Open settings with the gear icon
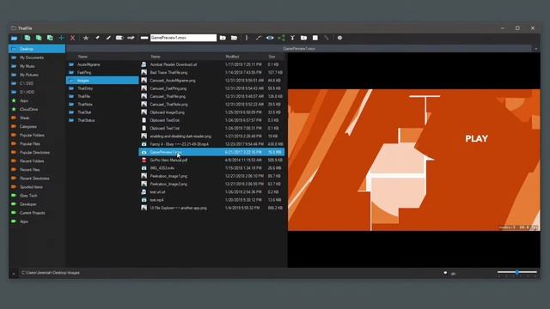This screenshot has height=309, width=550. [x=339, y=38]
